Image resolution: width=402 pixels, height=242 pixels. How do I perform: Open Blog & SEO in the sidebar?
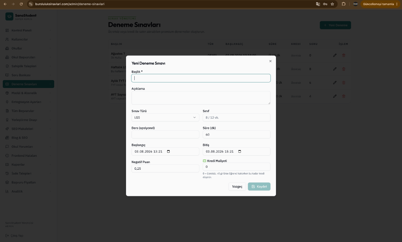pyautogui.click(x=28, y=137)
